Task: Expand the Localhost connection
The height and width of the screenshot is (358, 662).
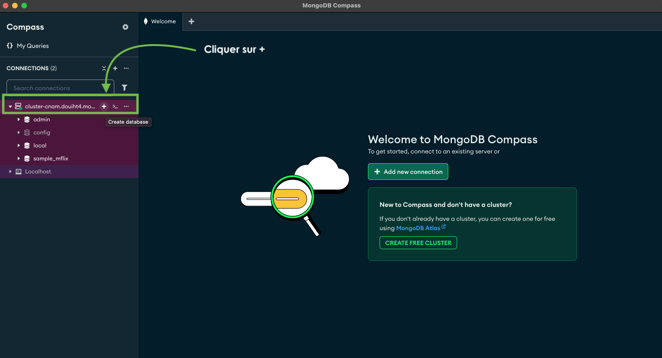Action: tap(10, 172)
